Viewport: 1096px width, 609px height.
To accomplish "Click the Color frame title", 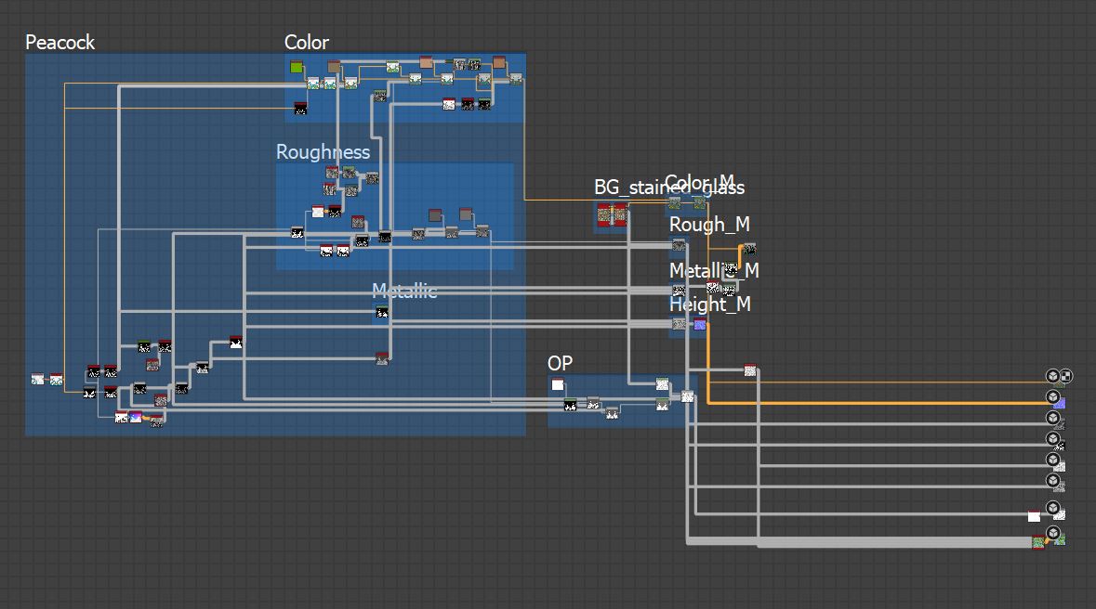I will [306, 43].
